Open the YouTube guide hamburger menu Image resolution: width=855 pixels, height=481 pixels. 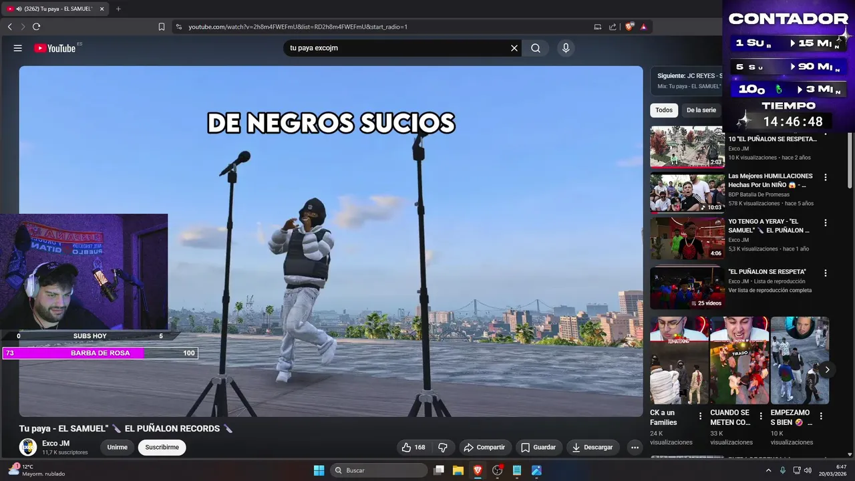(x=18, y=48)
